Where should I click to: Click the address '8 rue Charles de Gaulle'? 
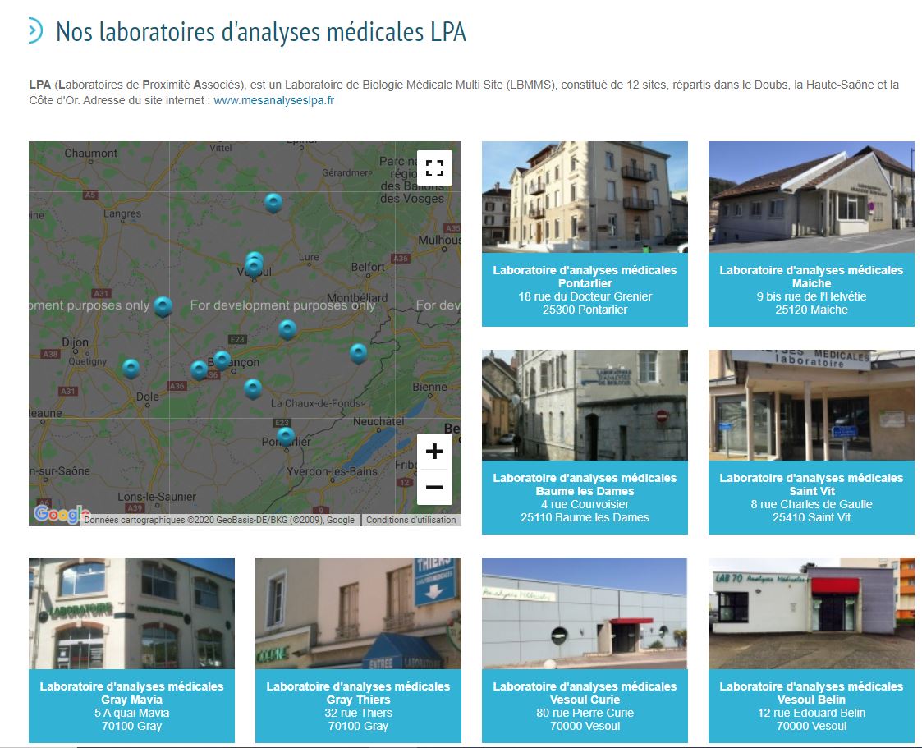811,504
